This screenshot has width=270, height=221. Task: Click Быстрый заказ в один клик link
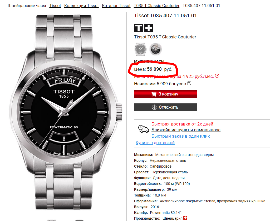181,136
